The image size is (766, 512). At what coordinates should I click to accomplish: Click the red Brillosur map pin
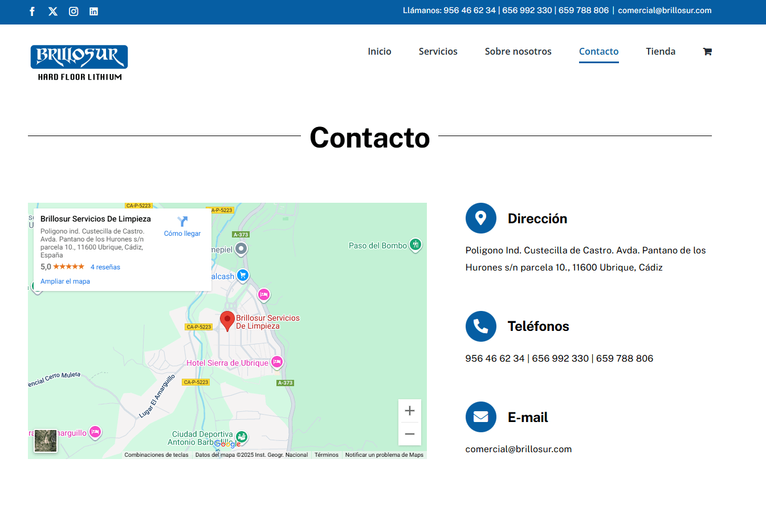pos(227,320)
